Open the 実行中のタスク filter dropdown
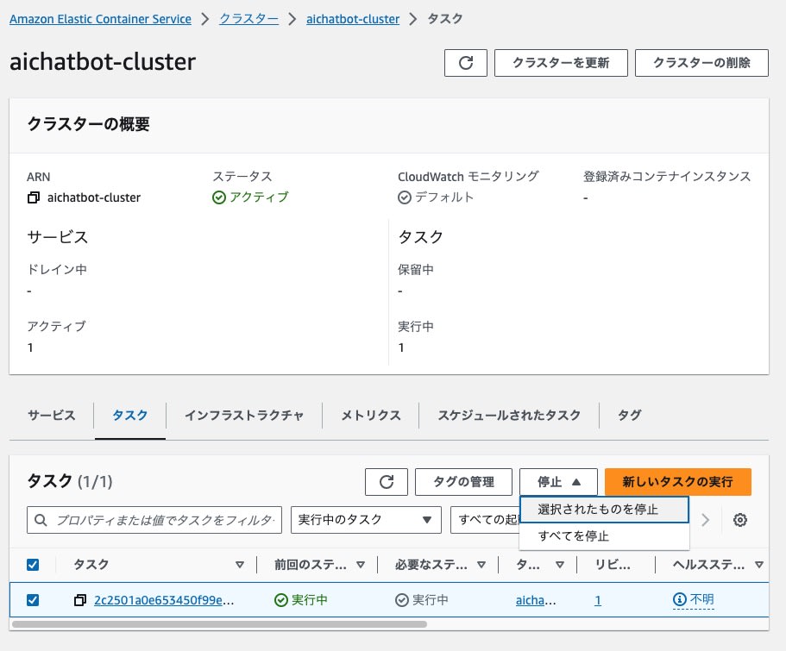 tap(366, 520)
